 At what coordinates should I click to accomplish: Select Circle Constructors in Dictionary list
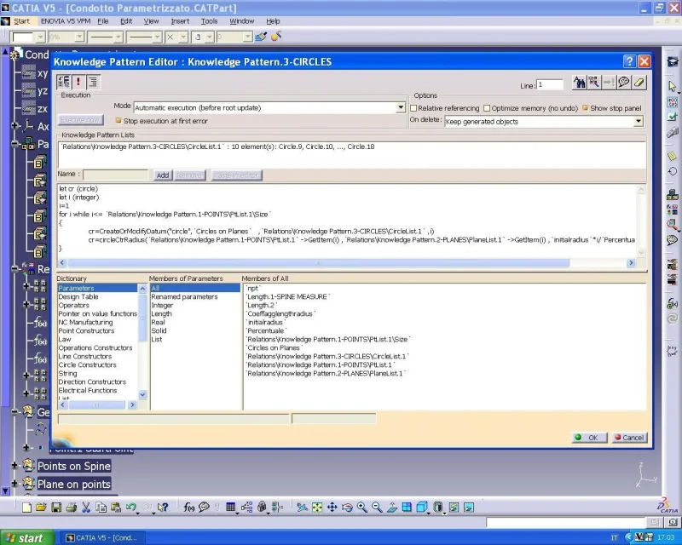point(88,364)
